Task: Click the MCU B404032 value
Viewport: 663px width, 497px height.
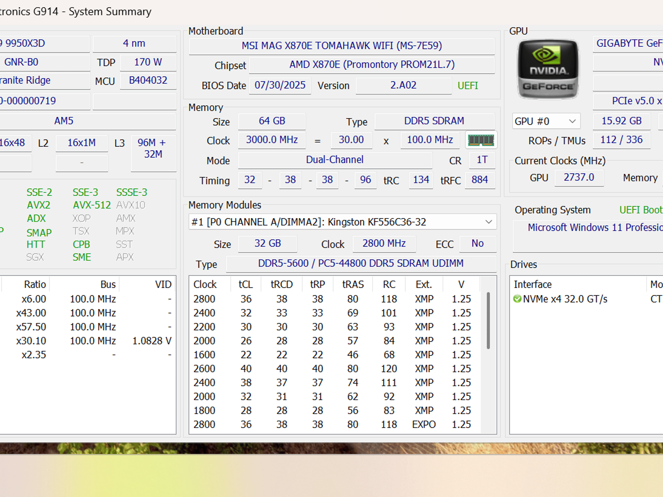Action: pyautogui.click(x=148, y=80)
